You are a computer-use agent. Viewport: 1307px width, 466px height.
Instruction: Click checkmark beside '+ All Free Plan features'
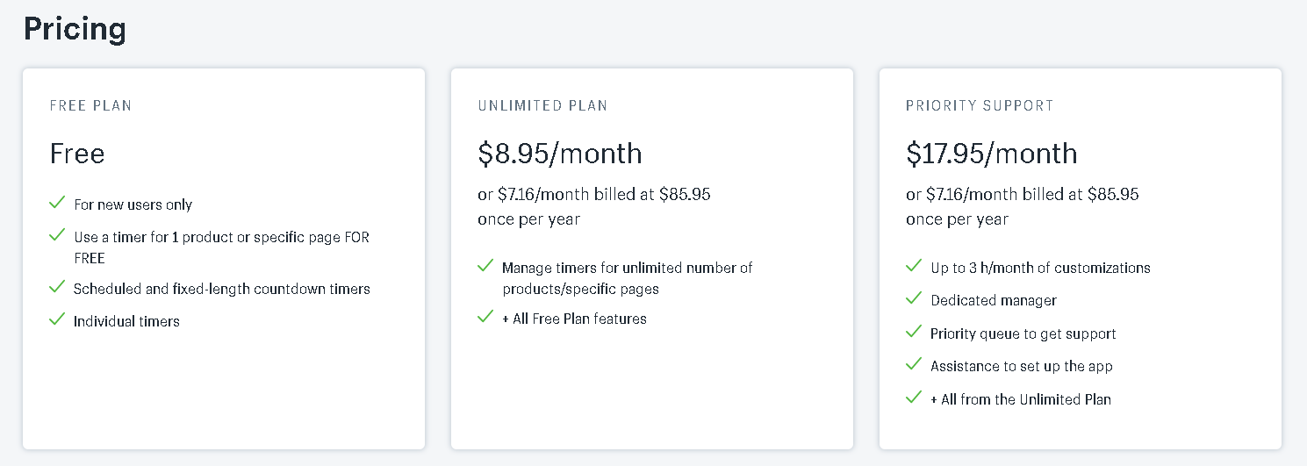click(x=485, y=317)
